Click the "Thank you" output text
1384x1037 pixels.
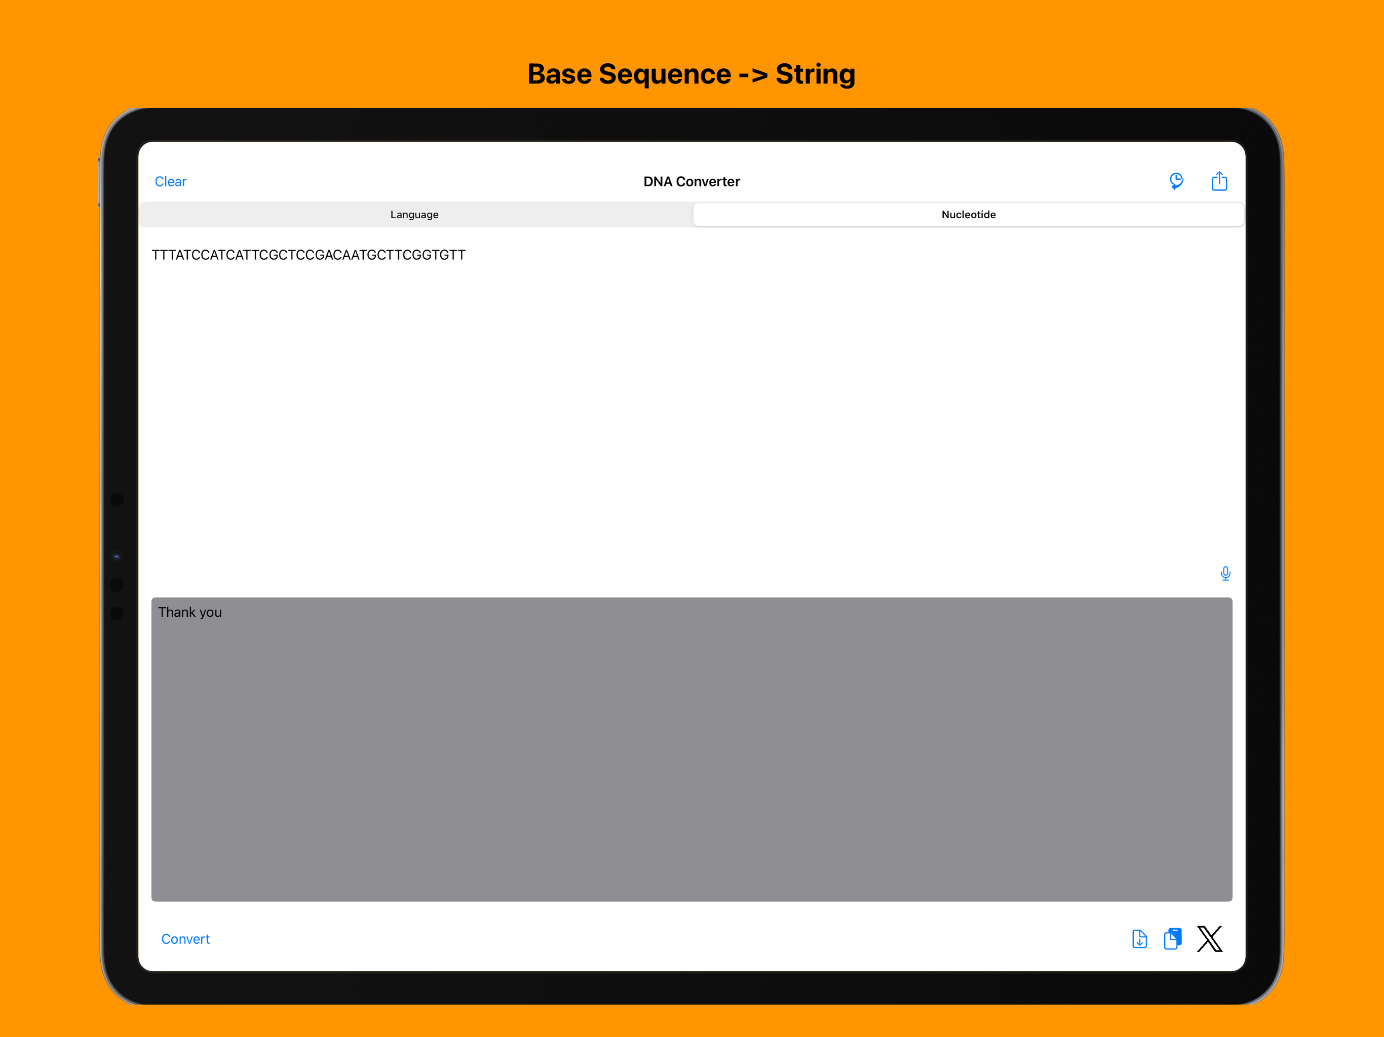tap(189, 612)
